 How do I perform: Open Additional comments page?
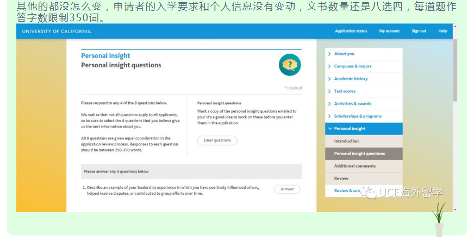(354, 166)
